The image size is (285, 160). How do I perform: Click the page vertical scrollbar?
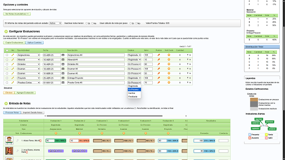click(284, 68)
